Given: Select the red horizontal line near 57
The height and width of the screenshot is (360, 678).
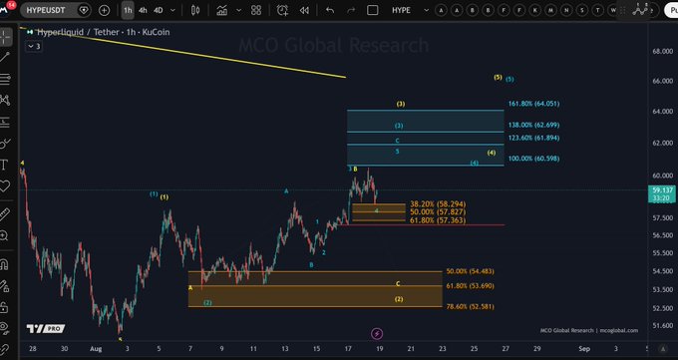Looking at the screenshot, I should point(422,225).
